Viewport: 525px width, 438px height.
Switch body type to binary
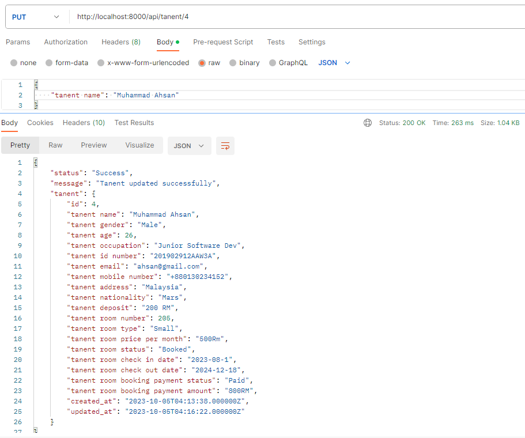point(244,63)
